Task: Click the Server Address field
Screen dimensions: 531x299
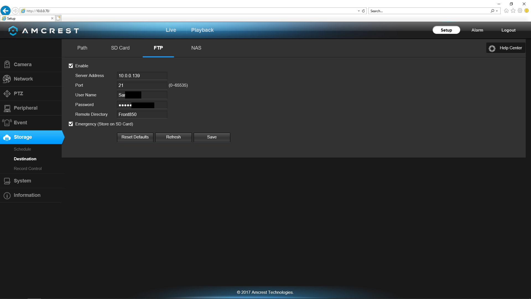Action: pos(142,76)
